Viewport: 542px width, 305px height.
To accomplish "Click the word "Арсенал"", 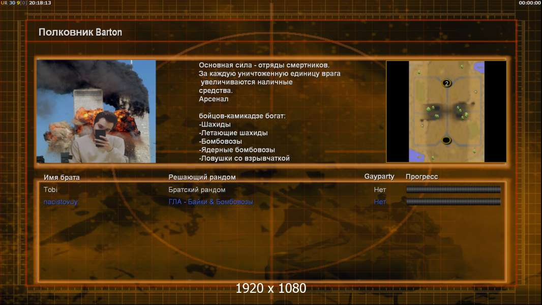I will click(x=214, y=99).
